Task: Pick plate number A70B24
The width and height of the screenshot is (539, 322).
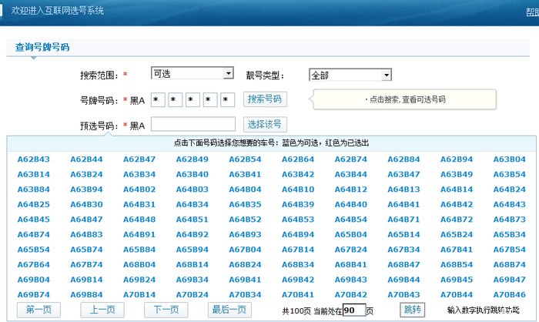Action: 192,295
